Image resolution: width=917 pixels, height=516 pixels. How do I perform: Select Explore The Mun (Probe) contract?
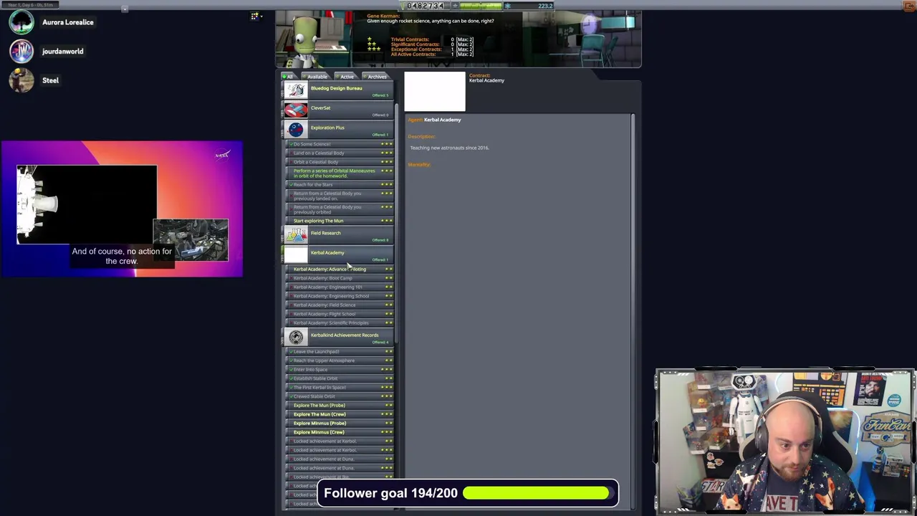340,406
